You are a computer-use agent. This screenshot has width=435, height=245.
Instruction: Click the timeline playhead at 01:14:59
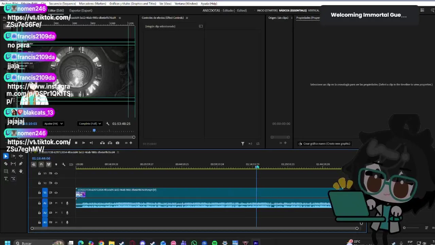(257, 166)
